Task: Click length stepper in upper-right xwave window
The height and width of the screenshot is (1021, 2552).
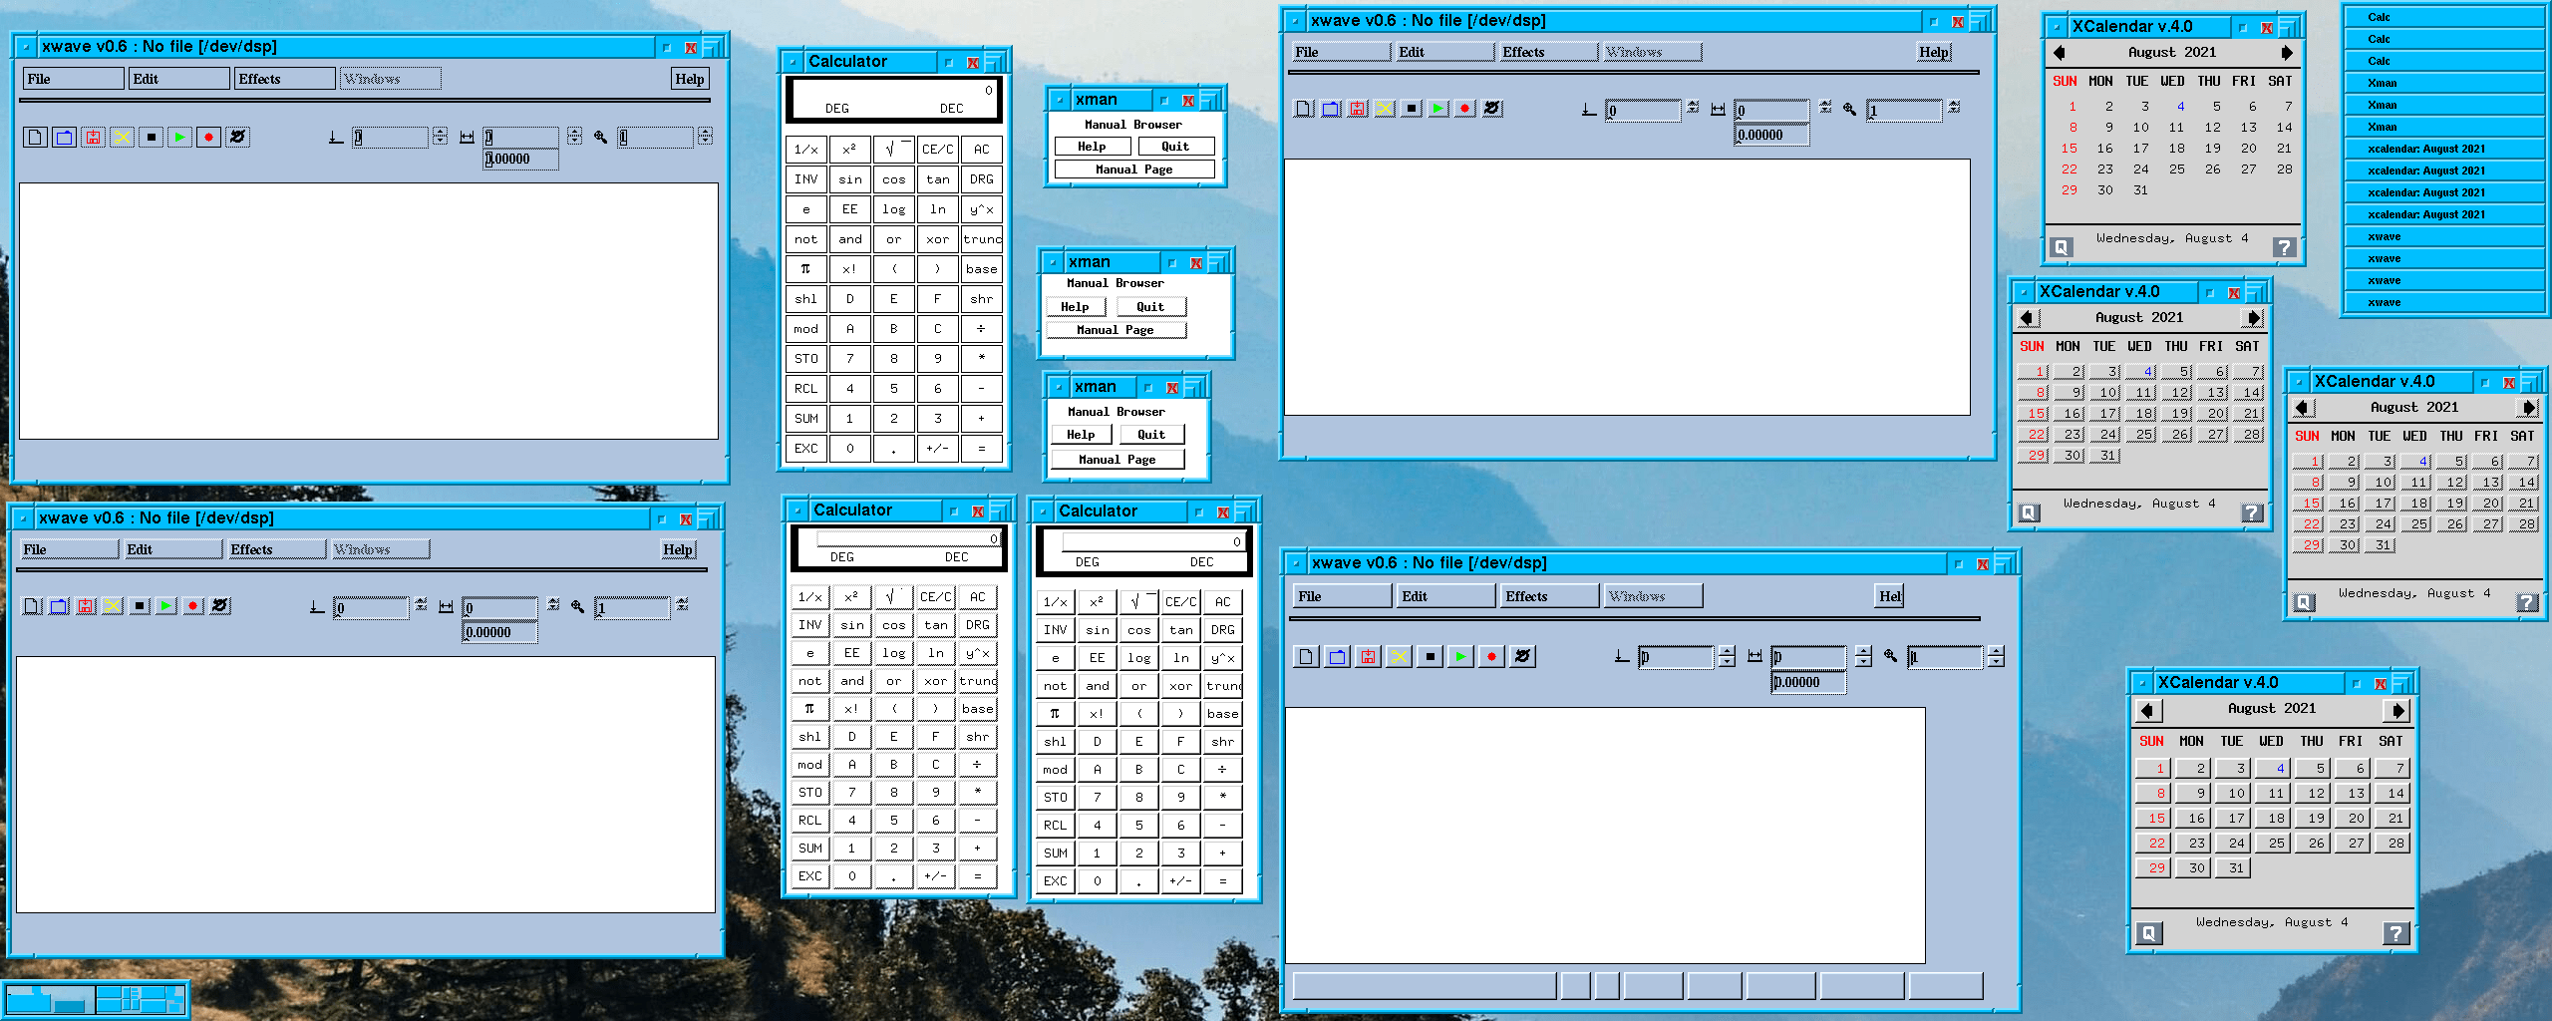Action: coord(1825,108)
